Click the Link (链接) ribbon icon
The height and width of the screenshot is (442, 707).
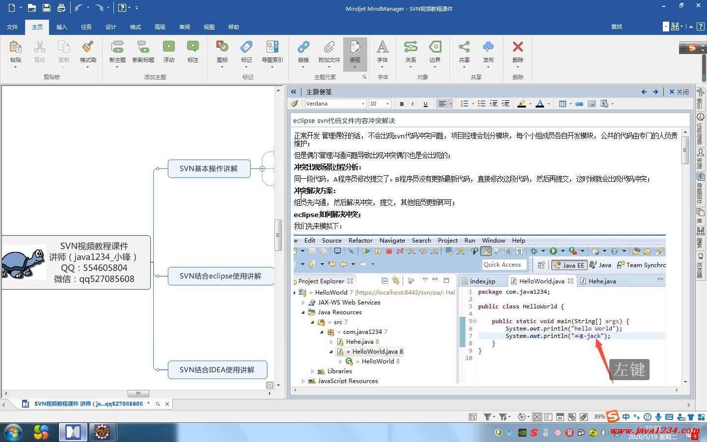pos(303,48)
